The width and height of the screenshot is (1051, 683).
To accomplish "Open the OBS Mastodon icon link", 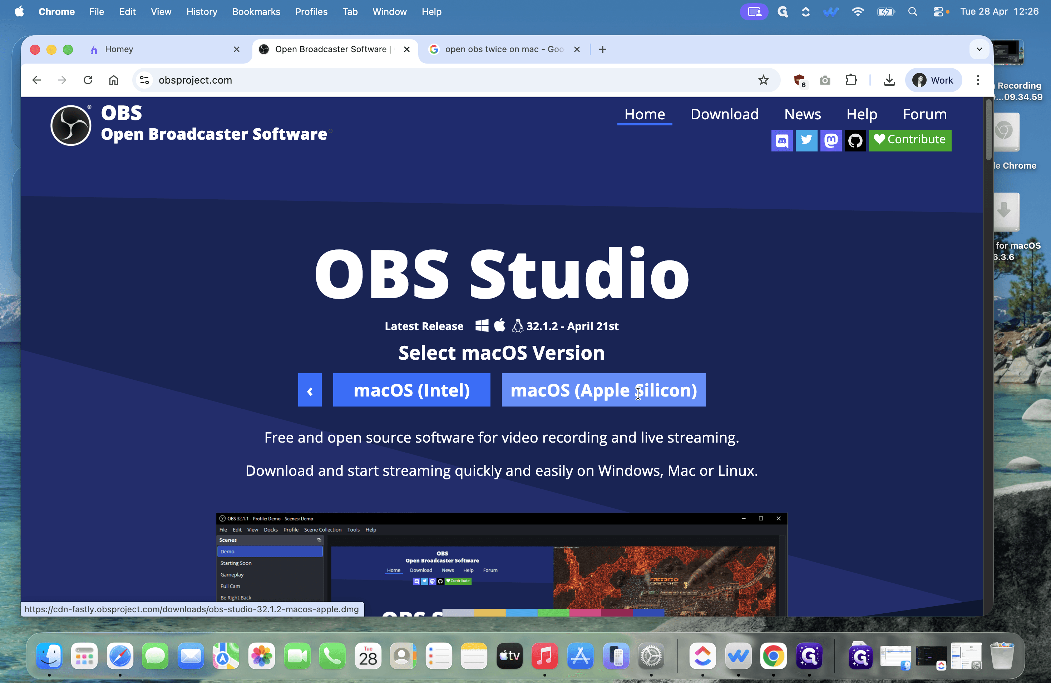I will [831, 140].
